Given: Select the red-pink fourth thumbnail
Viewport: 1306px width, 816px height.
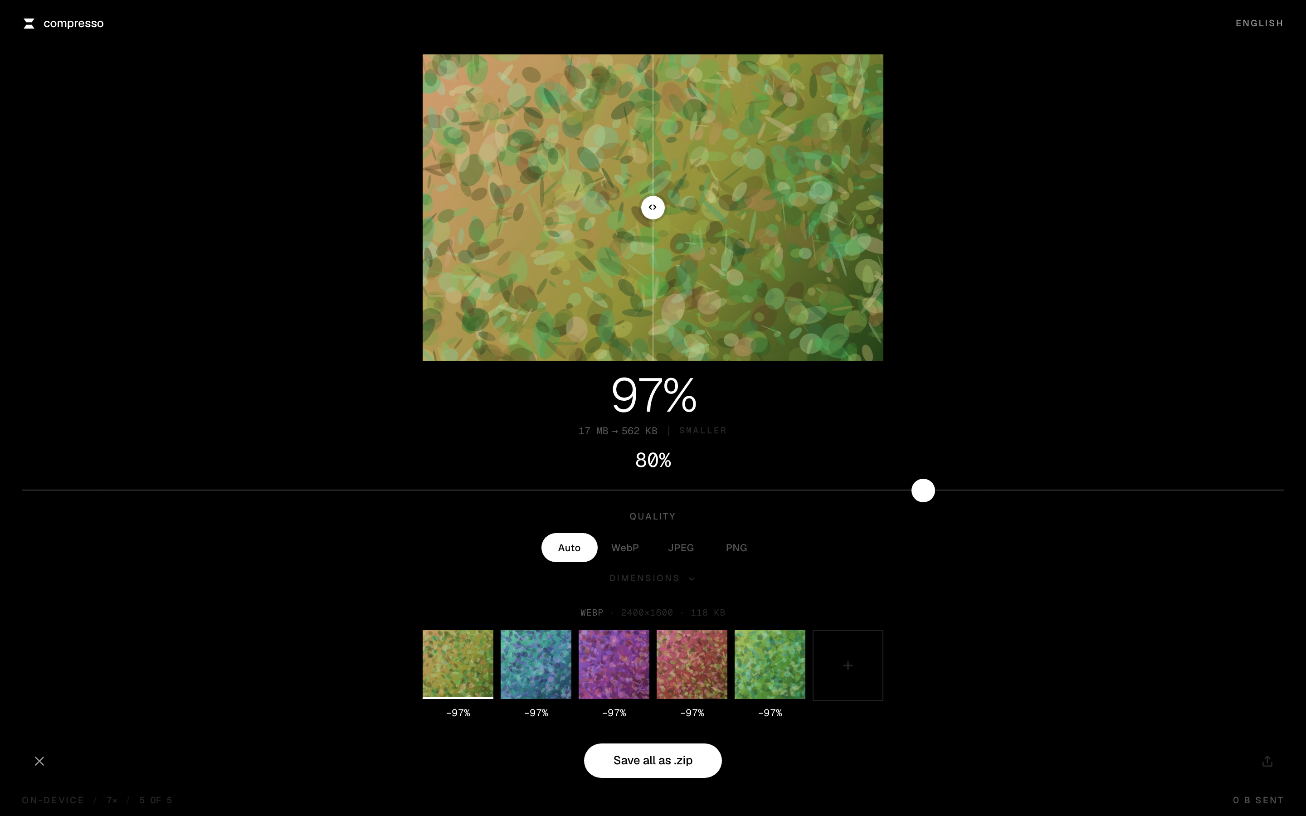Looking at the screenshot, I should [x=692, y=664].
